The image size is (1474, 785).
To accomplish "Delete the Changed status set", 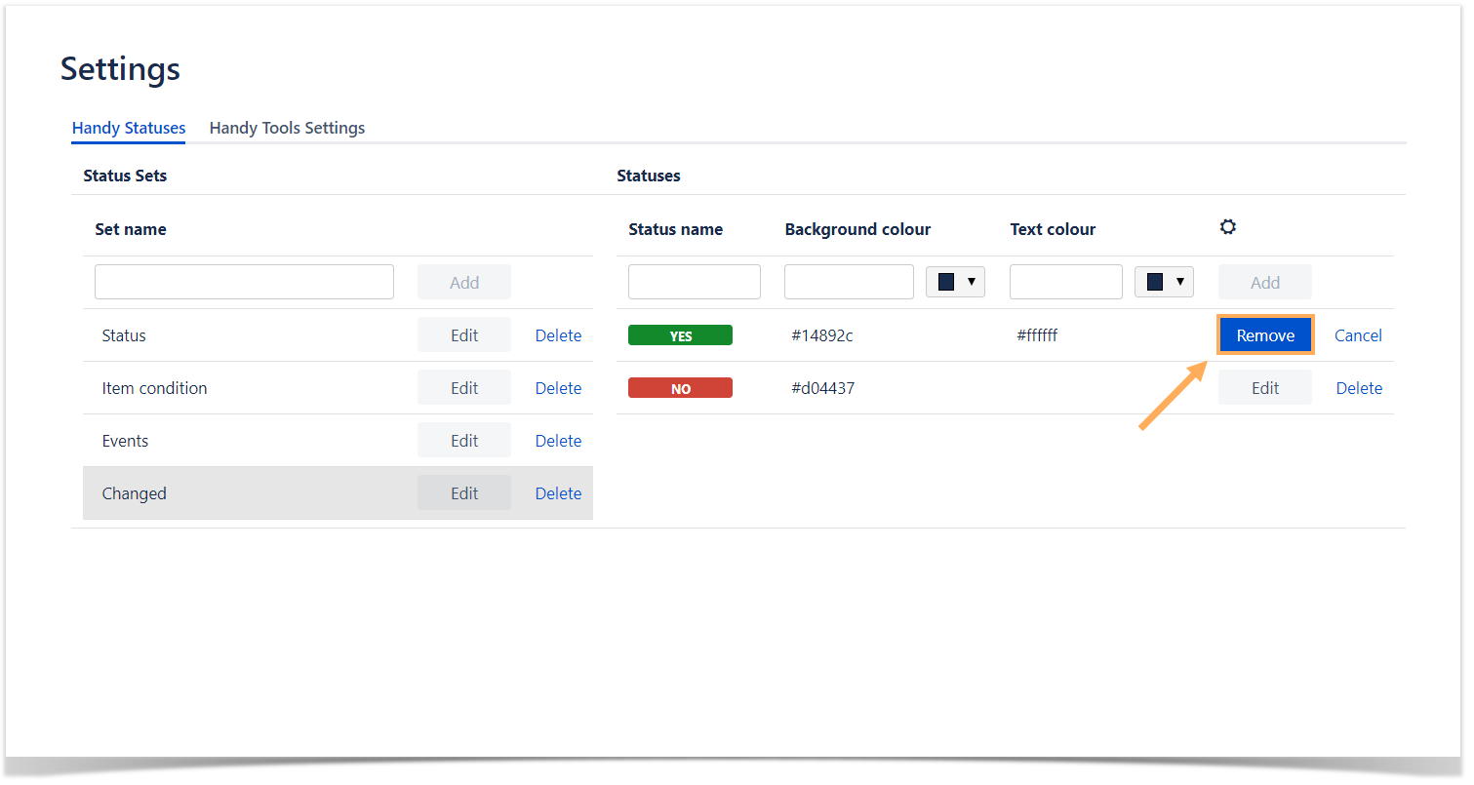I will click(558, 493).
